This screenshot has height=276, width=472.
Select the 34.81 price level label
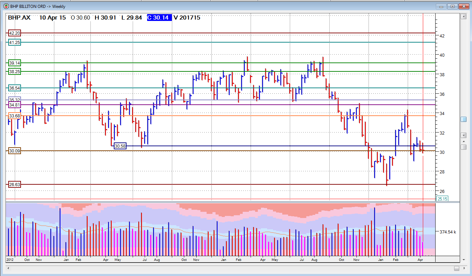[x=14, y=105]
